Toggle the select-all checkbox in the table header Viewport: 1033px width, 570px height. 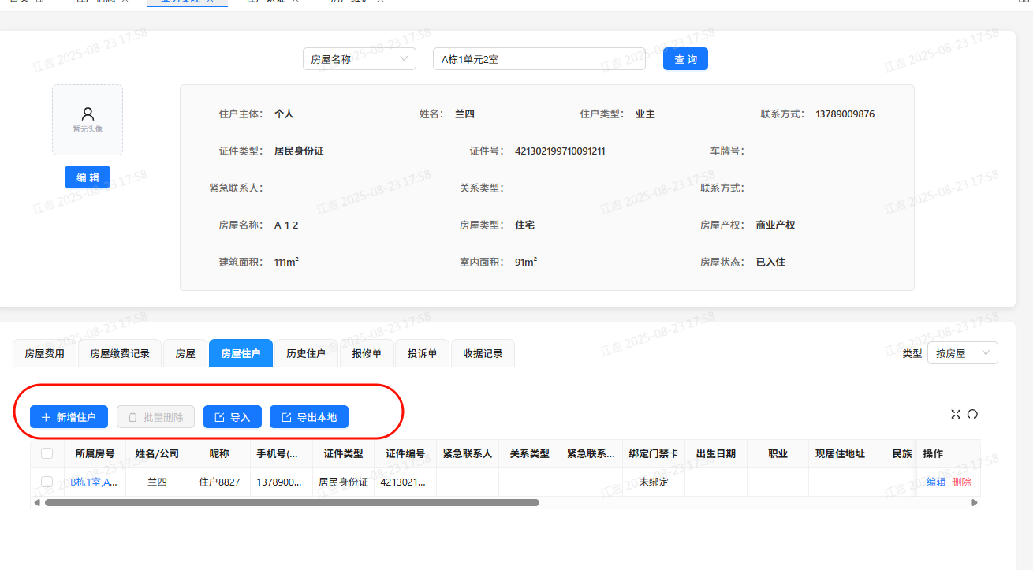[x=47, y=453]
